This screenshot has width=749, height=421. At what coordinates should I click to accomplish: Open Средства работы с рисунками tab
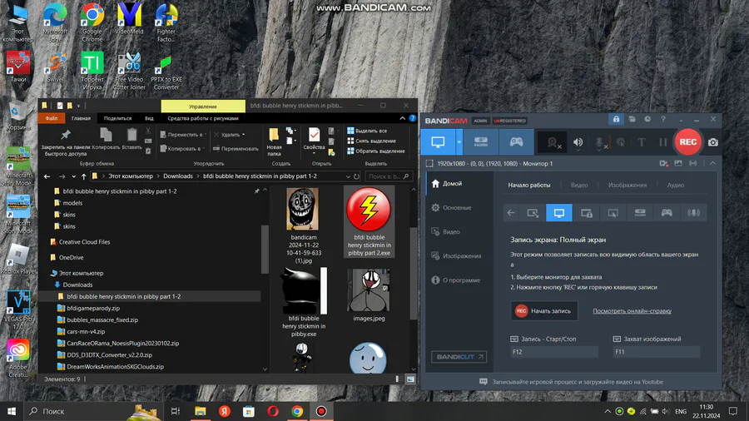[x=203, y=118]
